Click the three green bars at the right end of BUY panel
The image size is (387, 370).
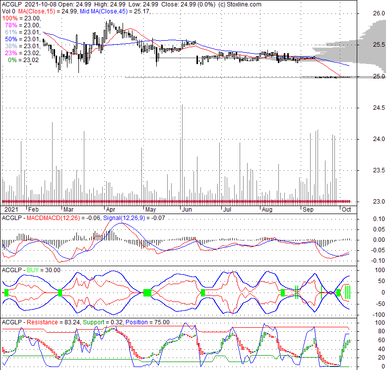[x=348, y=292]
